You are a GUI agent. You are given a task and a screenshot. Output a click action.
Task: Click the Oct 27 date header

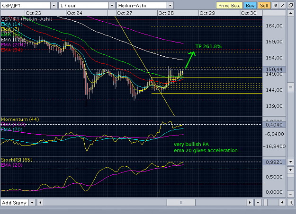125,13
